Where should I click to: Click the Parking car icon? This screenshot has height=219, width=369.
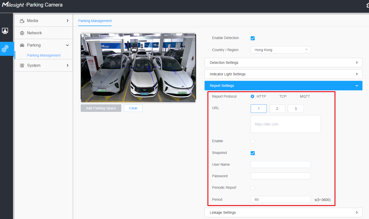[22, 45]
